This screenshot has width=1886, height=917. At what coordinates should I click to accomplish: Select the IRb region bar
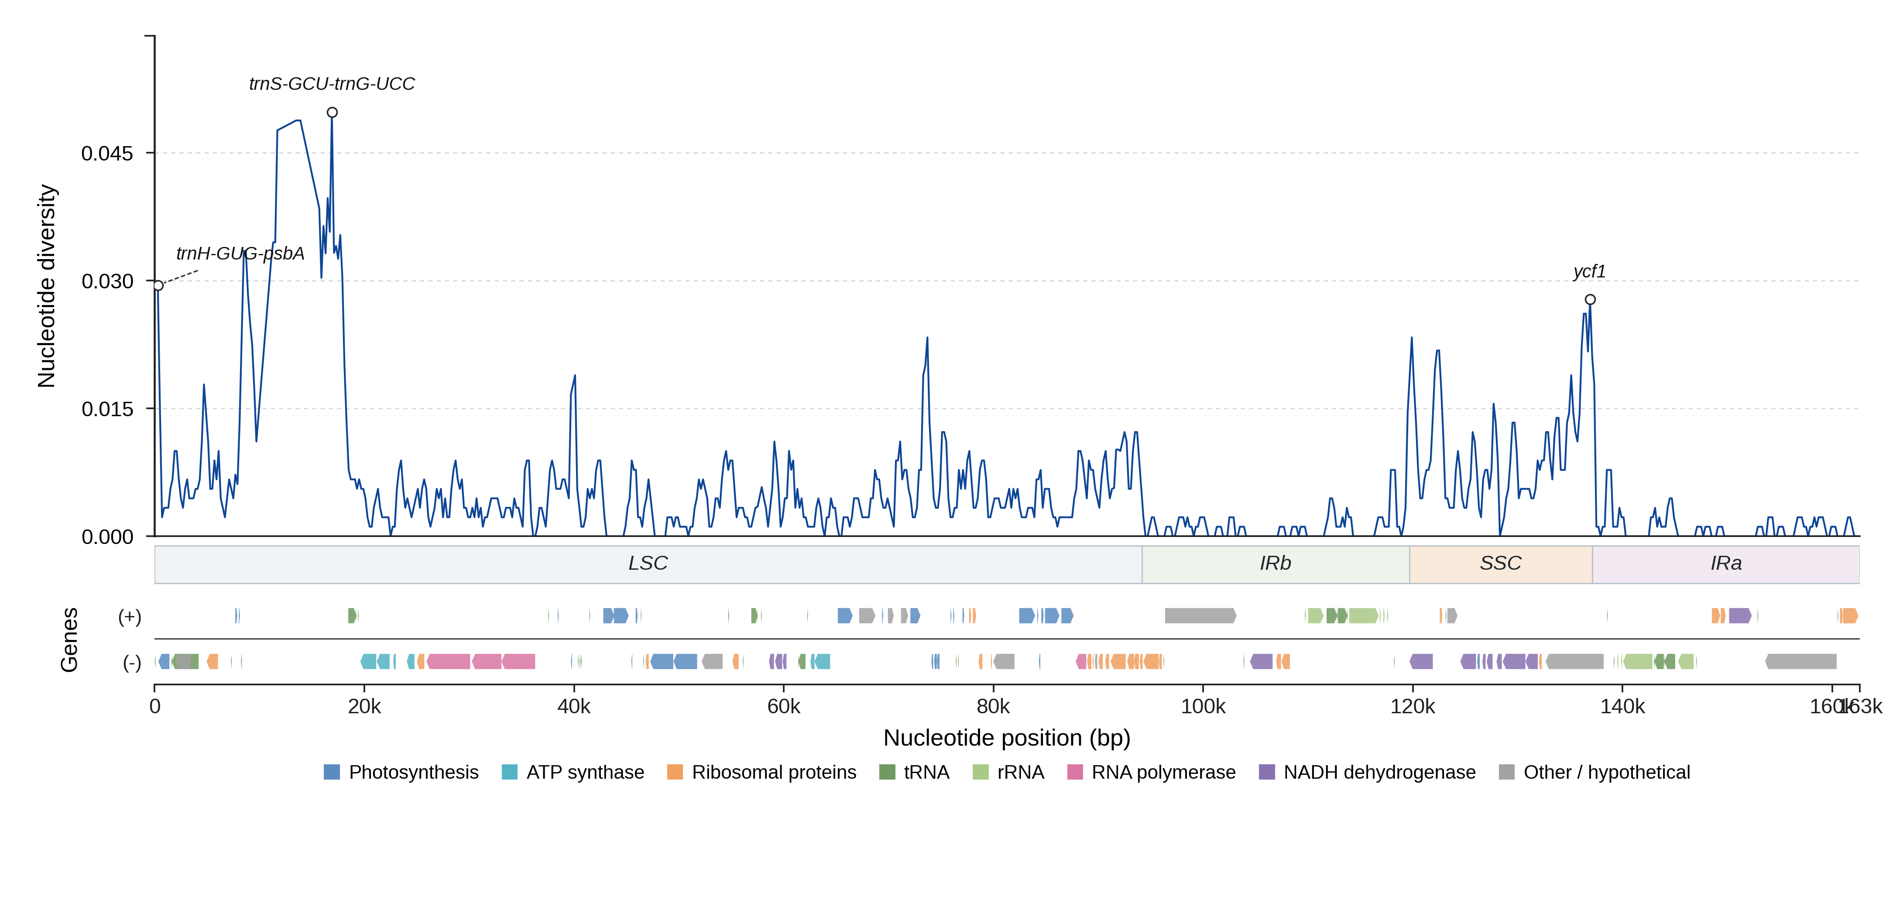1276,564
